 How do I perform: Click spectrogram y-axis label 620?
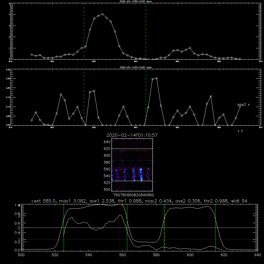pos(107,149)
